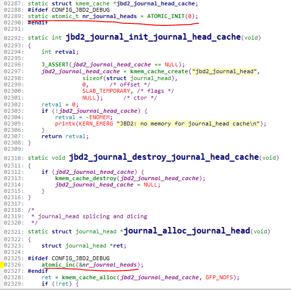This screenshot has width=291, height=290.
Task: Click kmem_cache type on line 02287
Action: click(x=93, y=3)
